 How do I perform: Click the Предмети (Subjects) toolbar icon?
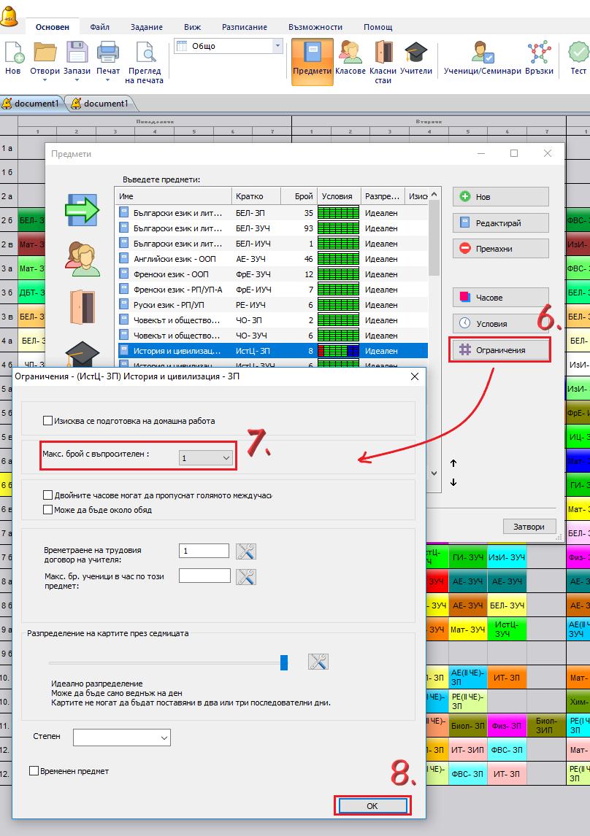pyautogui.click(x=312, y=60)
